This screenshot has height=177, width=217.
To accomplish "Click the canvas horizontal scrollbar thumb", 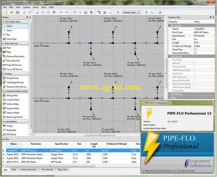I will click(x=100, y=135).
